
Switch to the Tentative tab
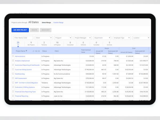[x=44, y=43]
